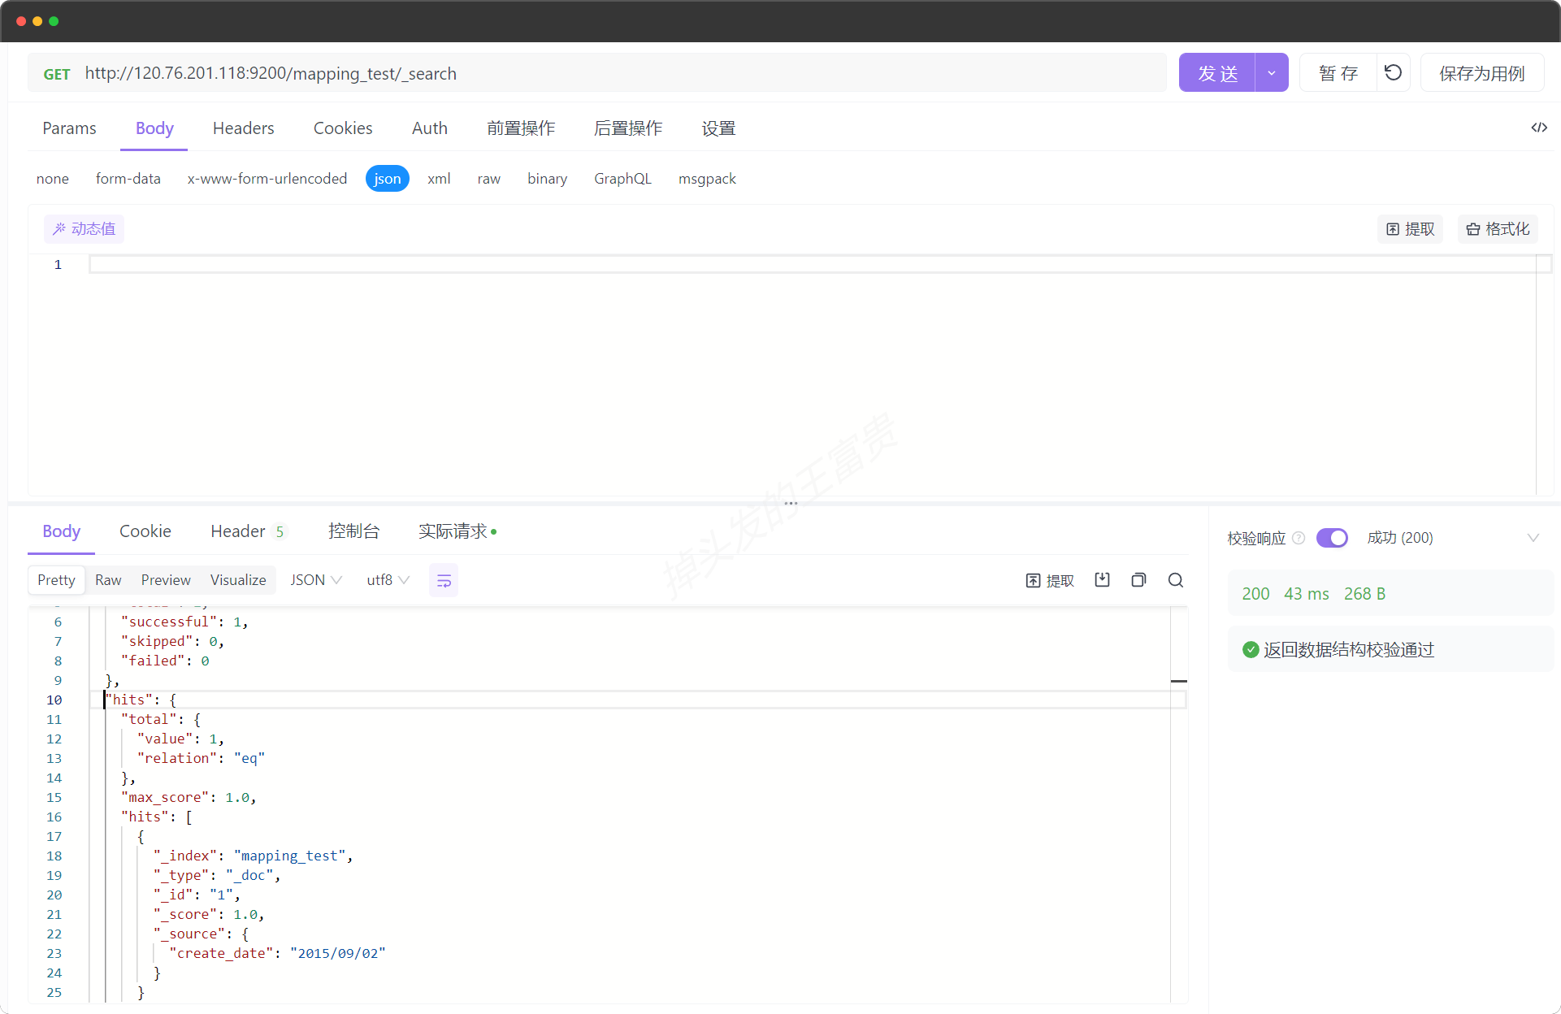
Task: Click the pane splitter handle dots
Action: [791, 504]
